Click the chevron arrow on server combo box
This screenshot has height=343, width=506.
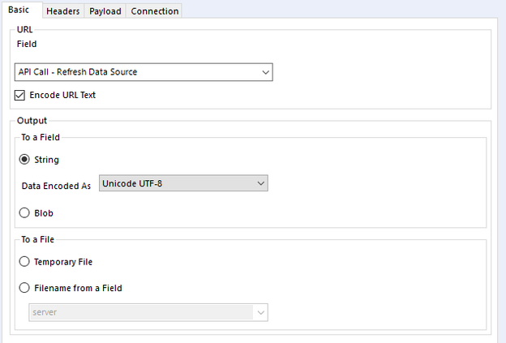(x=260, y=312)
